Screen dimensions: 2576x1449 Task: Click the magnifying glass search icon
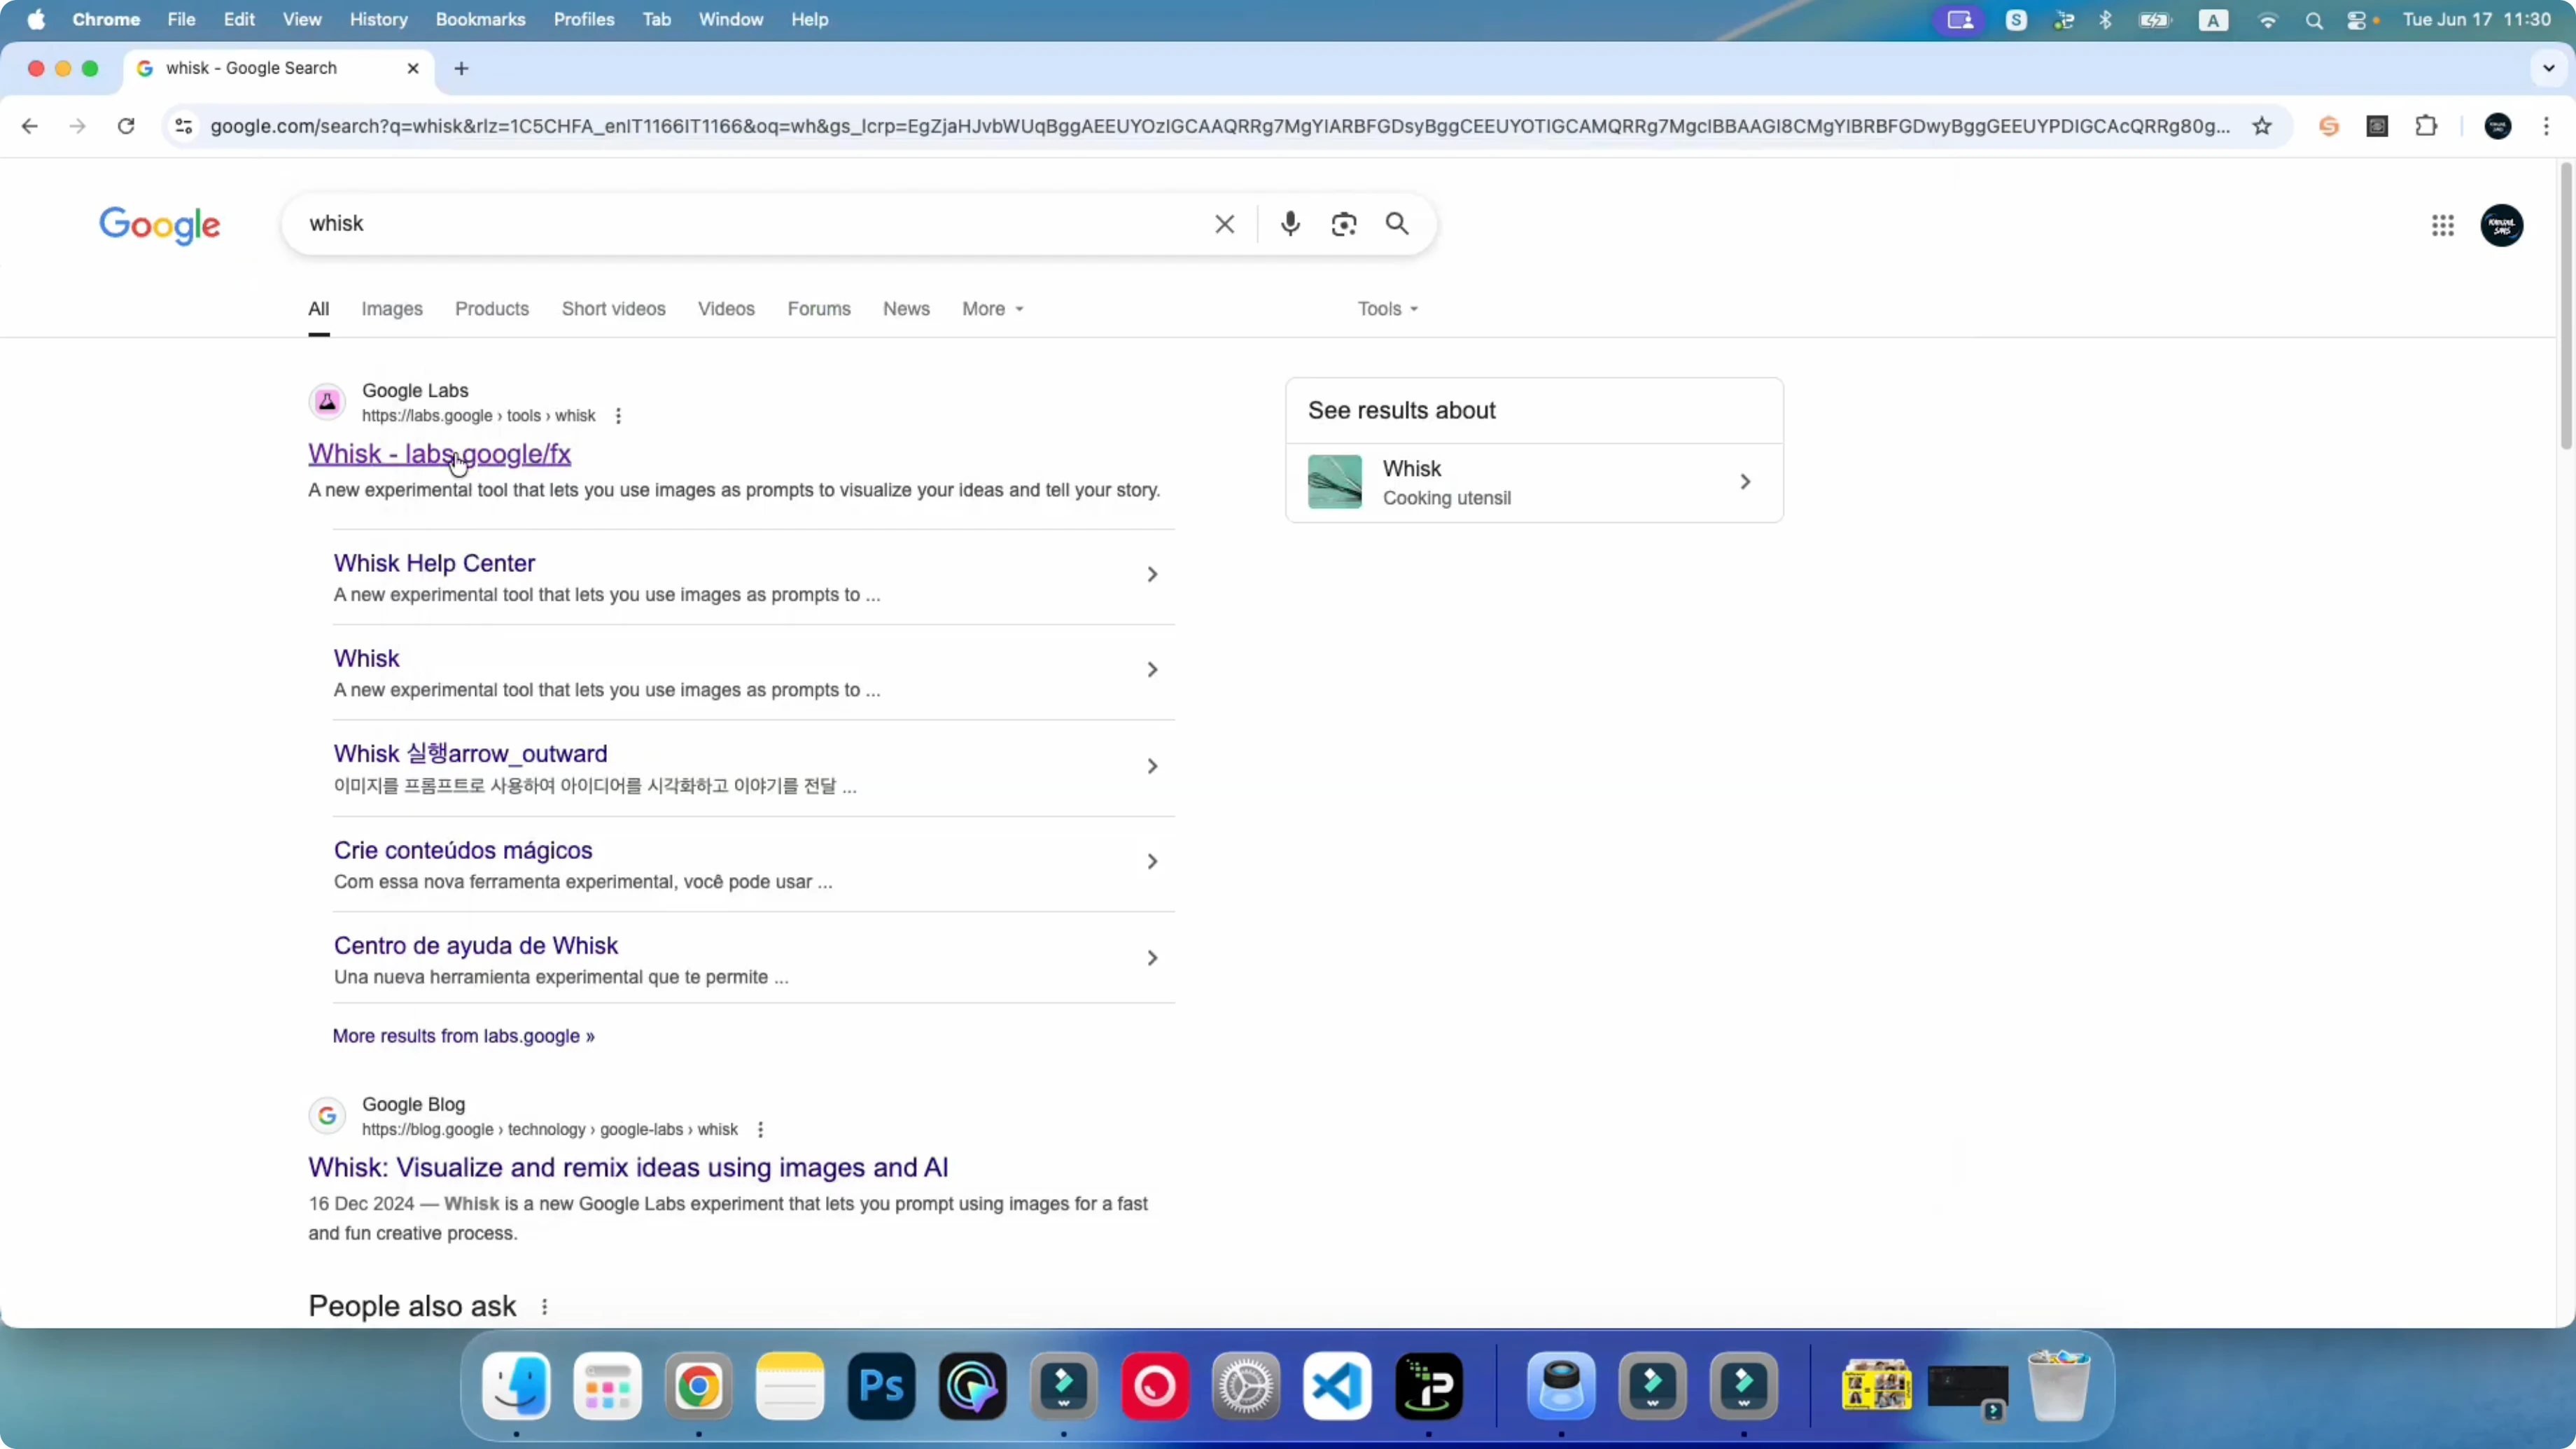(x=1397, y=224)
